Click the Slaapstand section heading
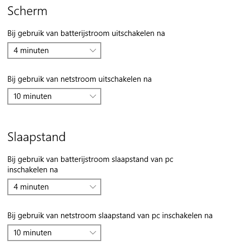Viewport: 225px width, 252px height. 37,137
